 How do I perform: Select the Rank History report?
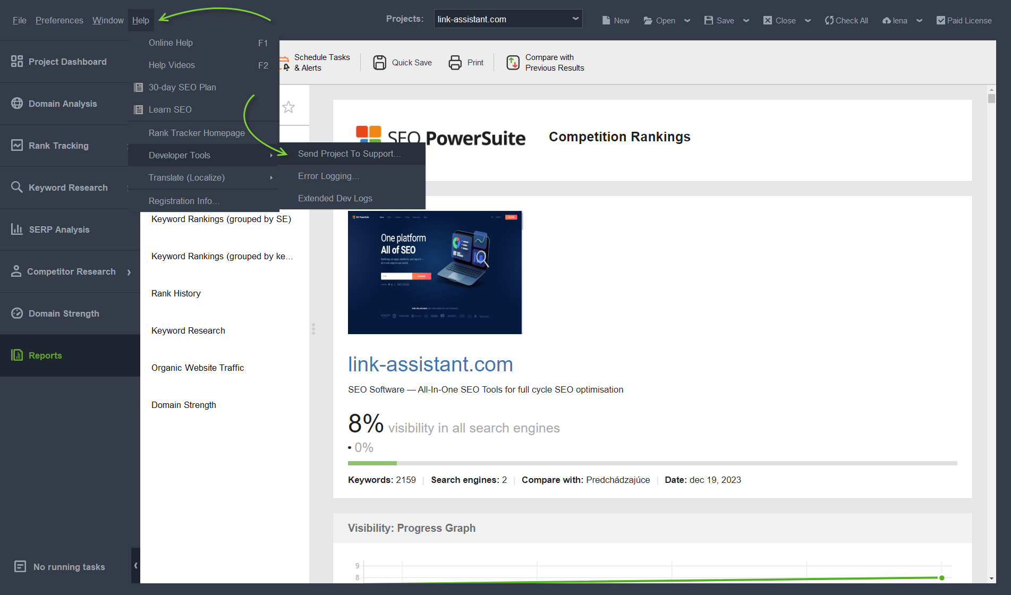[176, 293]
